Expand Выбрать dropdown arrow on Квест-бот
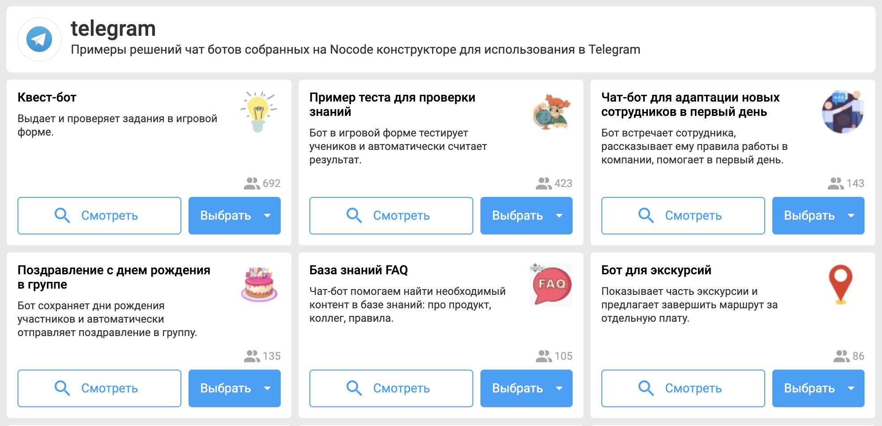The width and height of the screenshot is (882, 426). click(x=267, y=216)
